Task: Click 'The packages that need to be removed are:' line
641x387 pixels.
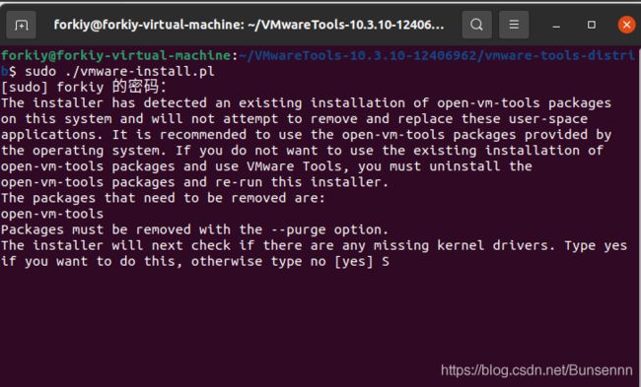Action: [x=163, y=198]
